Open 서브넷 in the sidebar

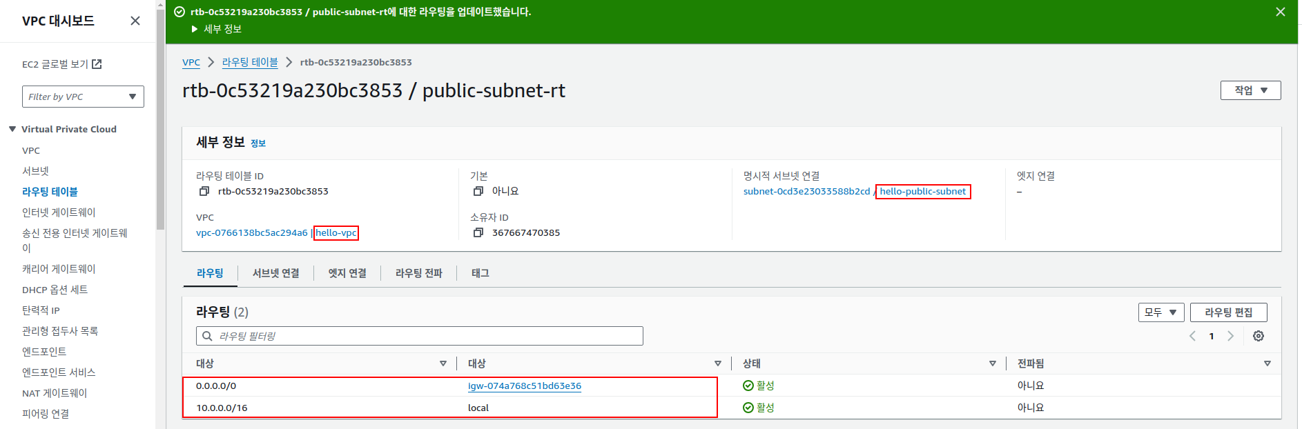[35, 171]
